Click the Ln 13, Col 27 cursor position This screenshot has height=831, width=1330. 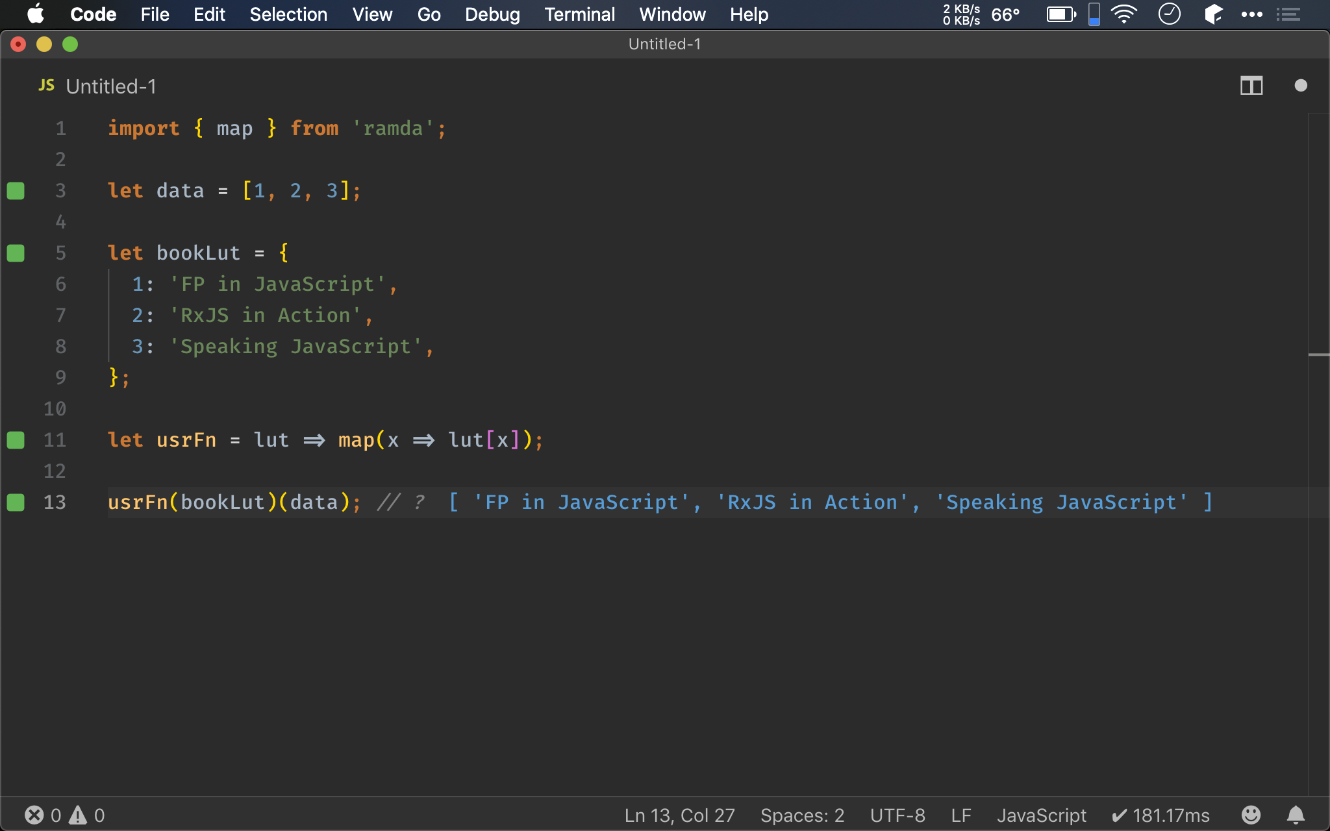[x=679, y=815]
